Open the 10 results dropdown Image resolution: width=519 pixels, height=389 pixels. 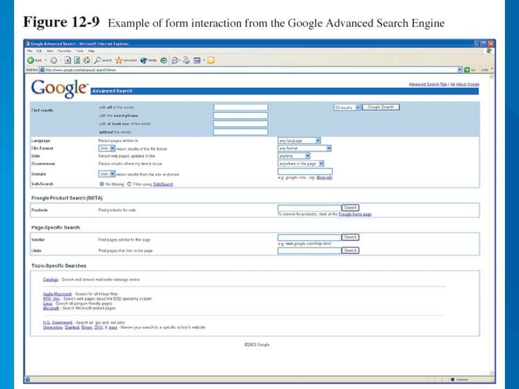click(347, 108)
